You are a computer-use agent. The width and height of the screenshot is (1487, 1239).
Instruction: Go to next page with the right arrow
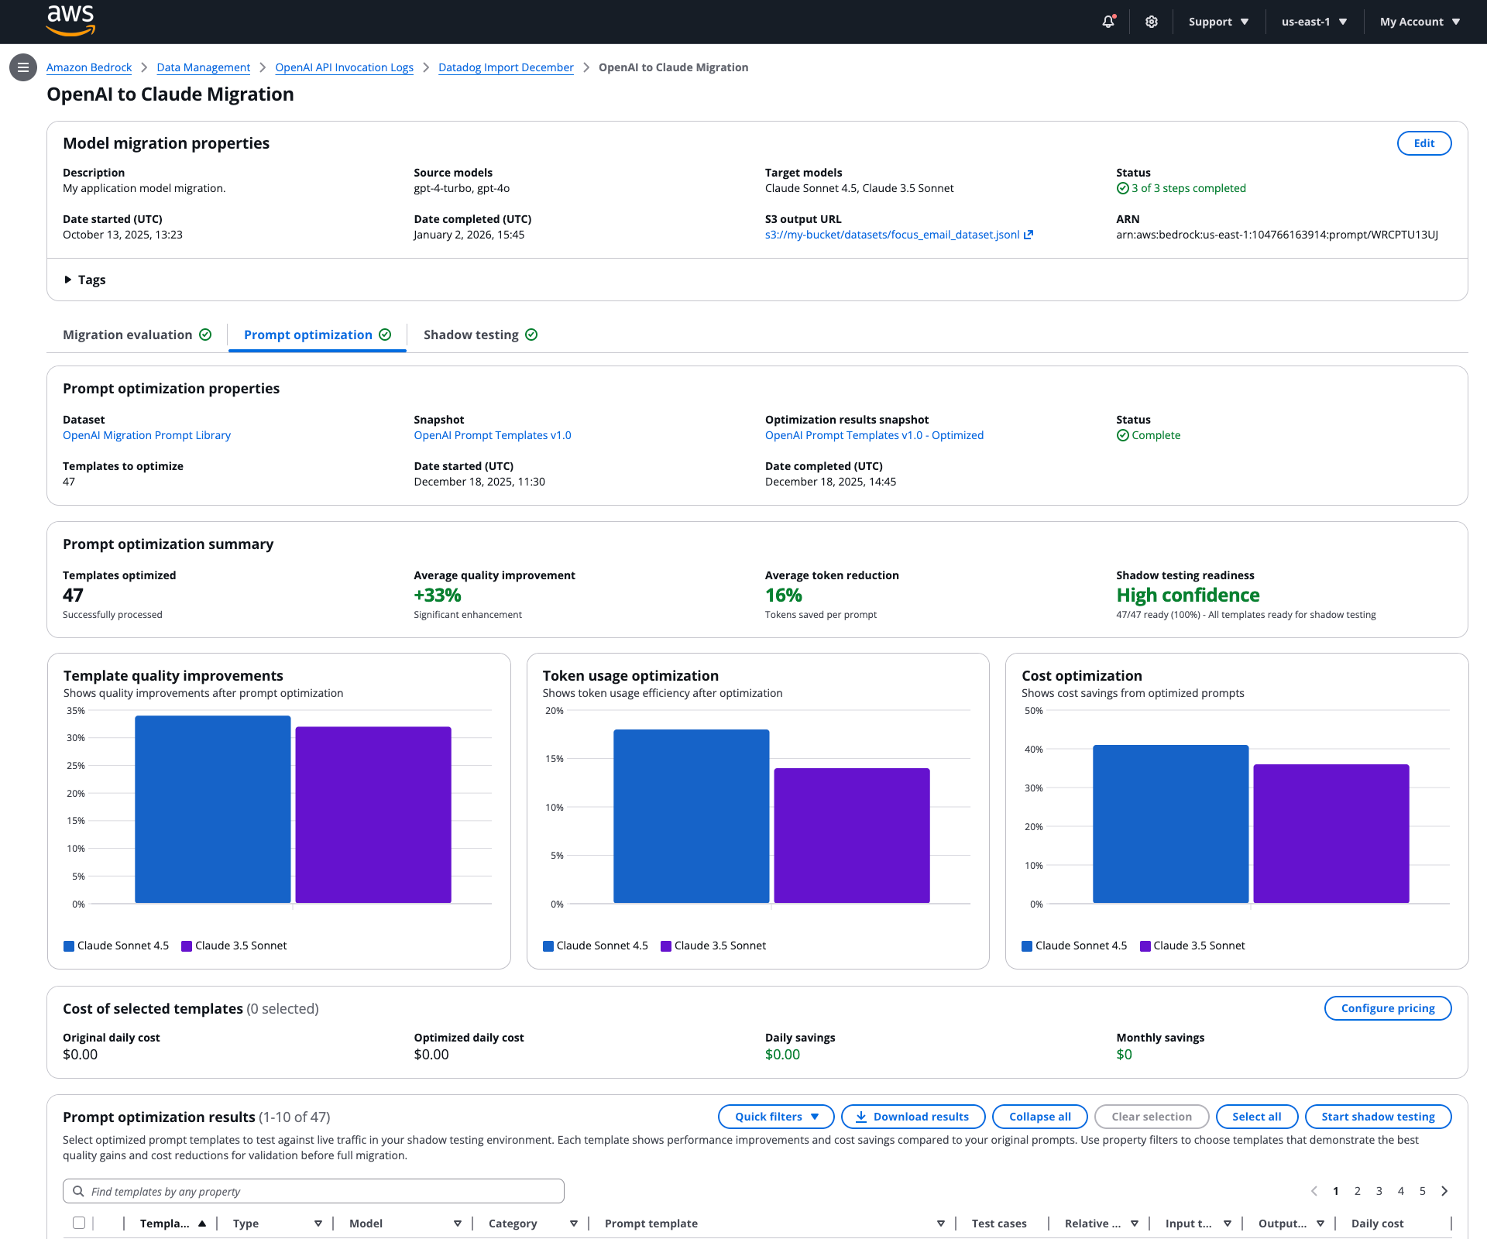pos(1444,1191)
